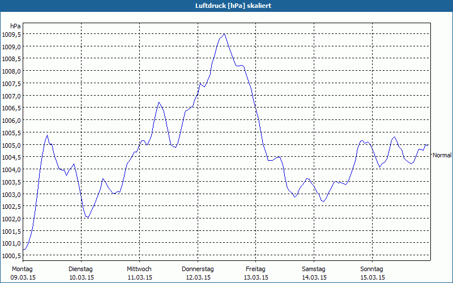Click the 1006,0 axis value
This screenshot has width=453, height=283.
pyautogui.click(x=11, y=121)
